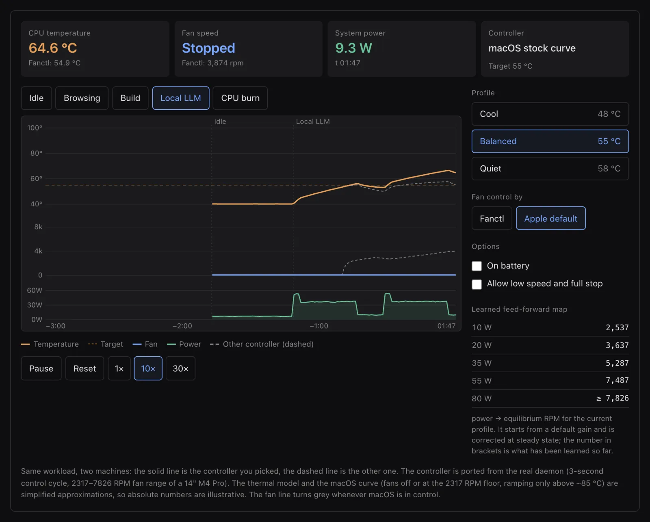Click the Temperature legend entry
This screenshot has width=650, height=522.
(50, 344)
